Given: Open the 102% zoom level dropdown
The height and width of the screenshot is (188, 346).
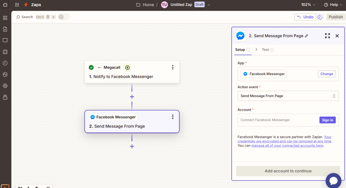Looking at the screenshot, I should (x=308, y=5).
